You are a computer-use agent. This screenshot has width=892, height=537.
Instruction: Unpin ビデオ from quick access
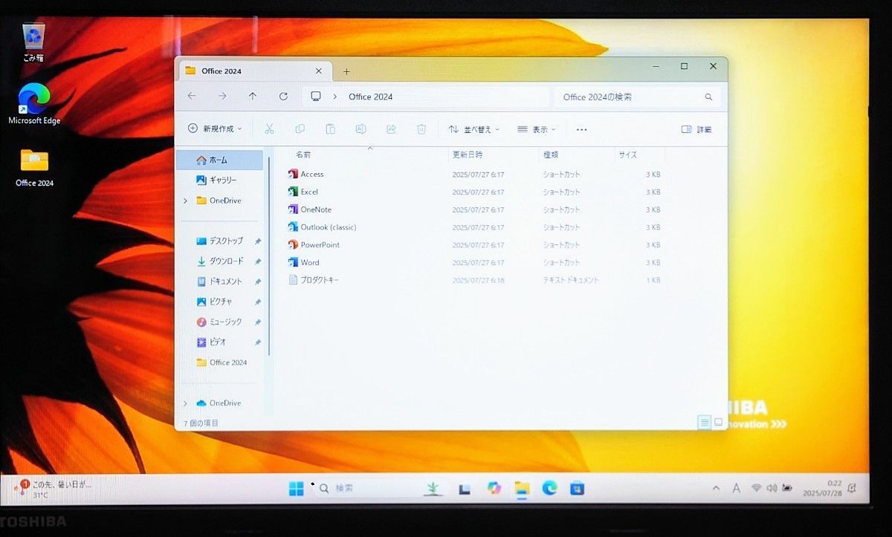[258, 342]
